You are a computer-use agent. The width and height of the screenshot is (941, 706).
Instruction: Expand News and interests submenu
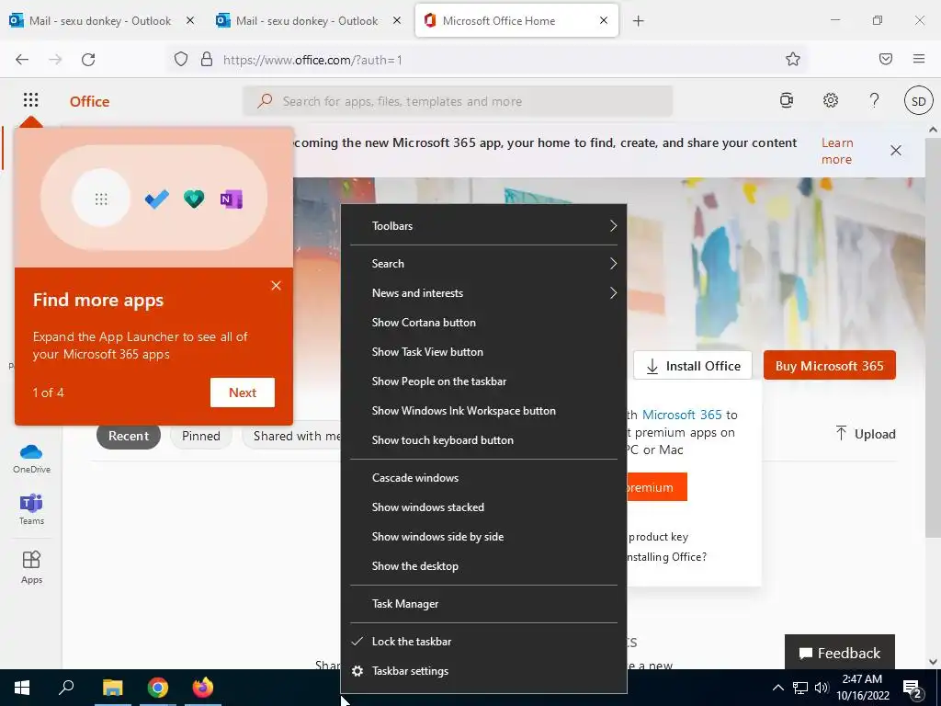coord(483,293)
